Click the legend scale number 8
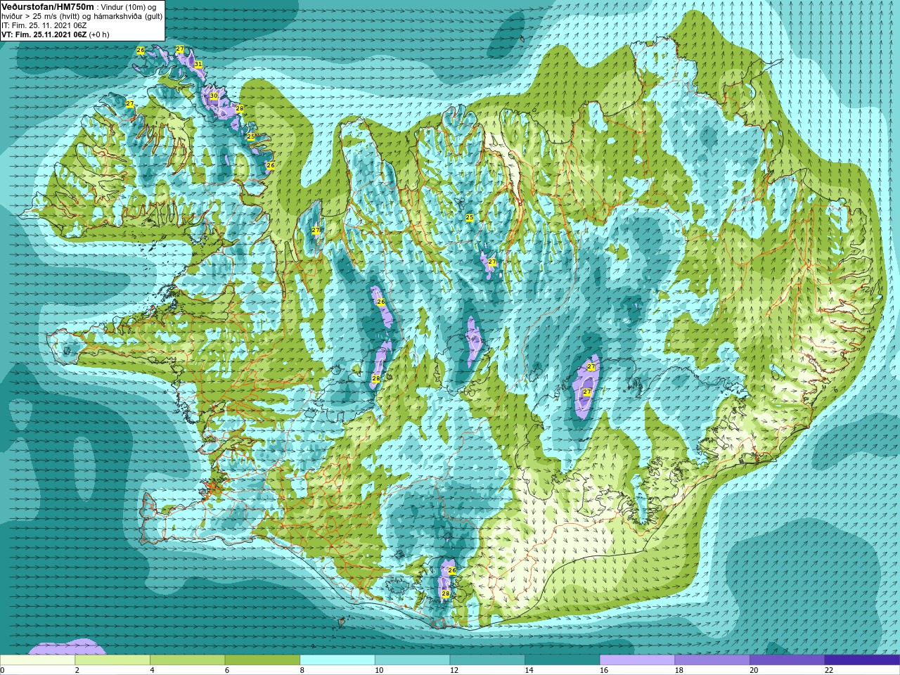Screen dimensions: 900x675 [302, 670]
